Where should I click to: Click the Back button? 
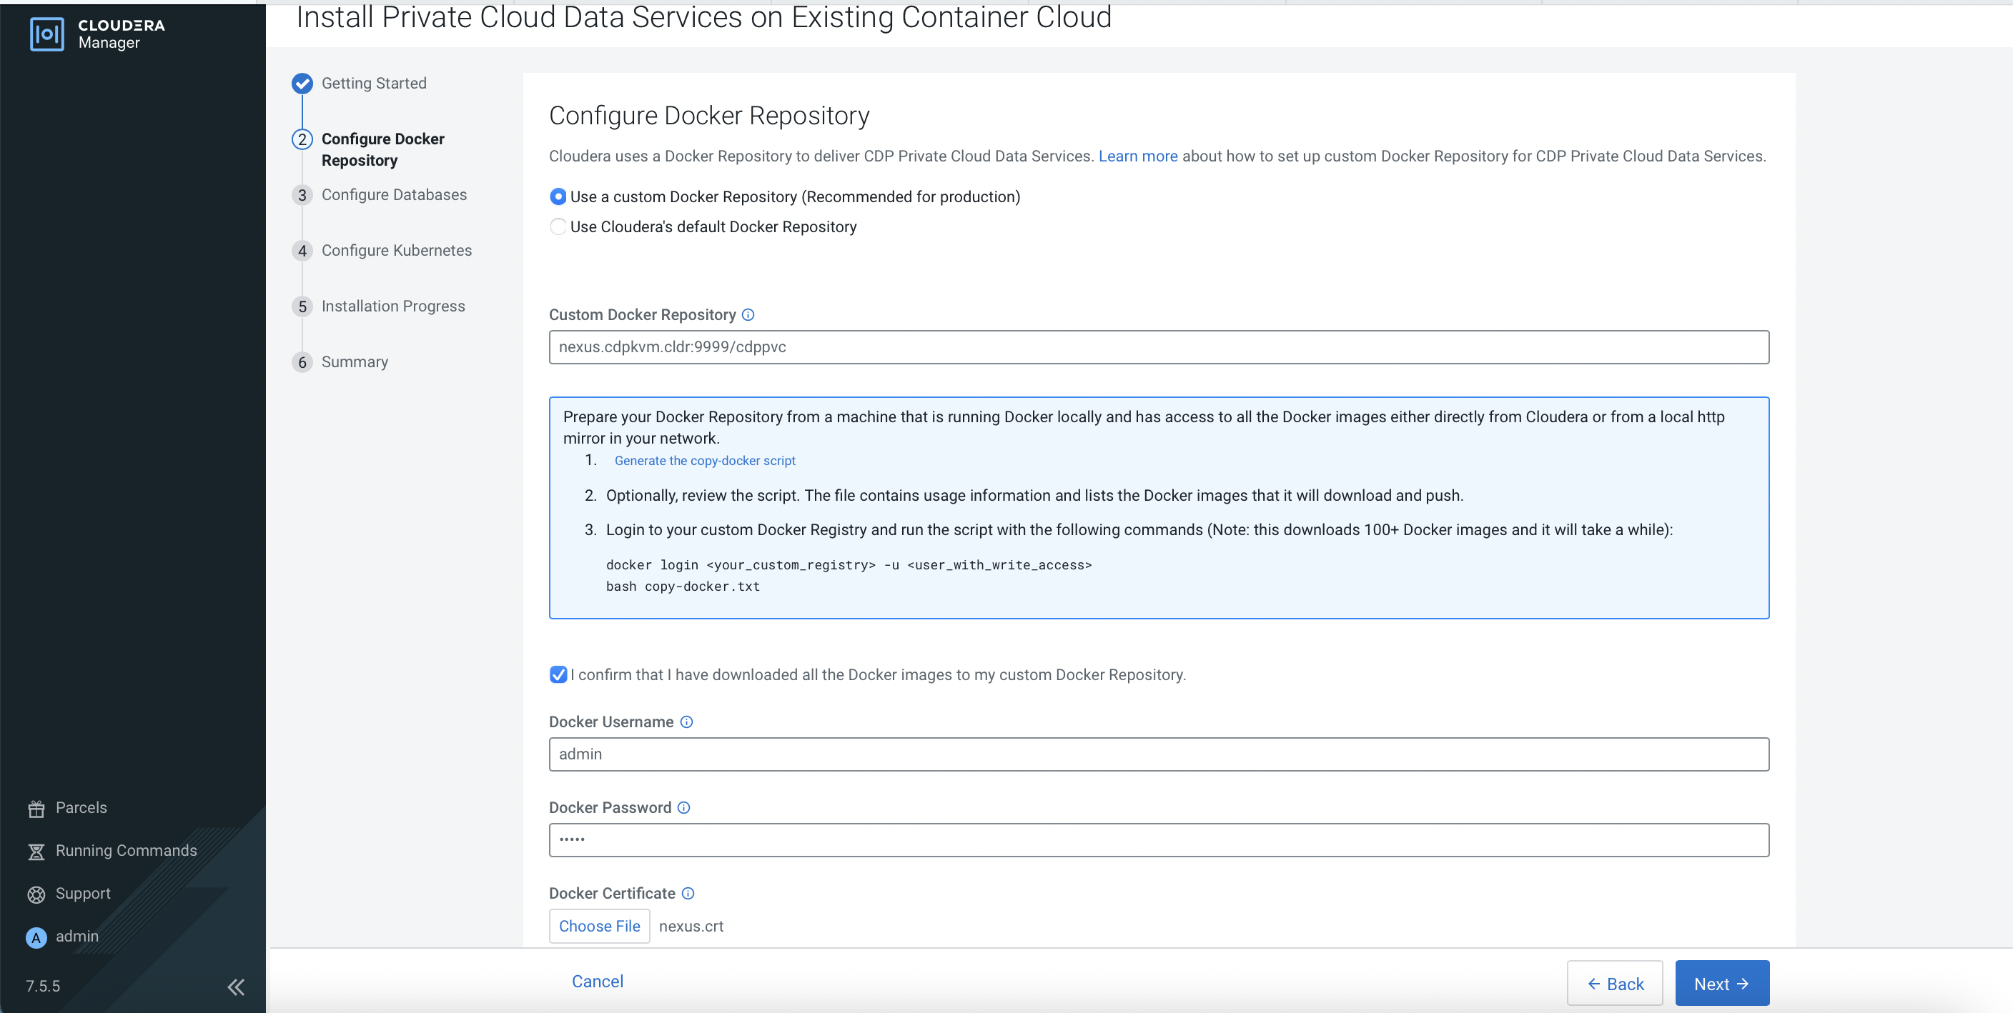click(1614, 983)
